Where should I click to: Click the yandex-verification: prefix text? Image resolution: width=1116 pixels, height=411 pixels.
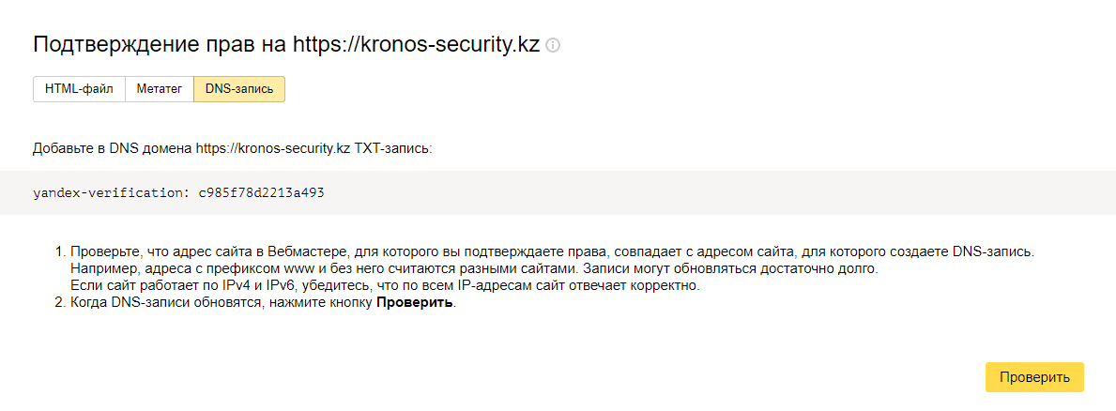click(113, 192)
